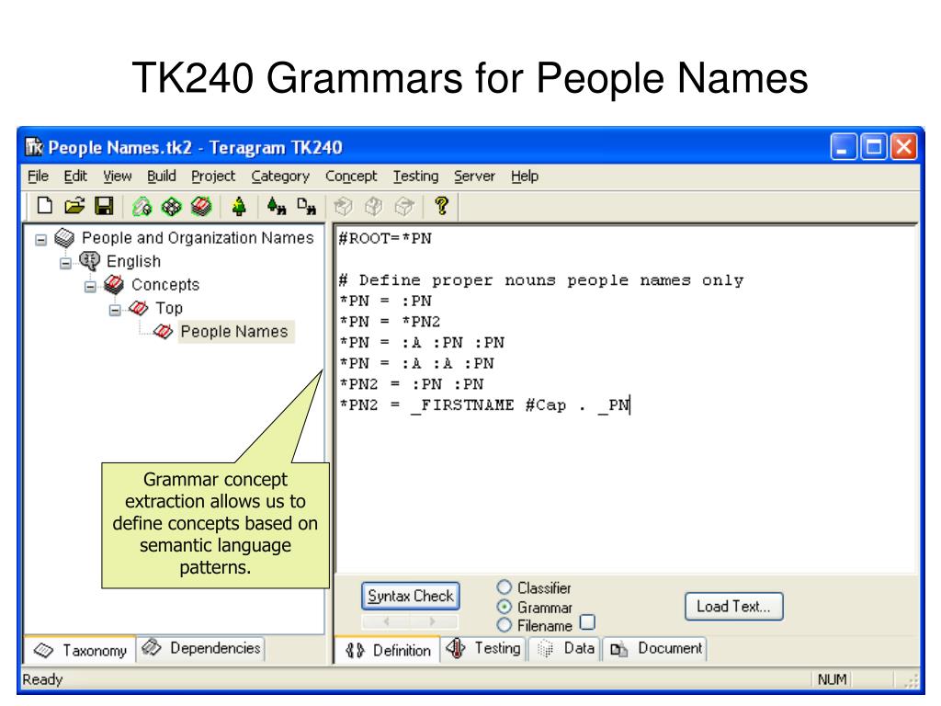Switch to the Definition tab

[388, 650]
